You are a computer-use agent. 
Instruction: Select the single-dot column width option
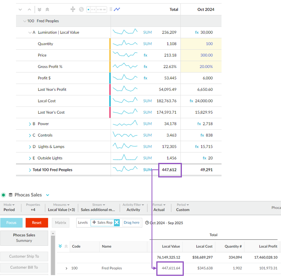[91, 10]
